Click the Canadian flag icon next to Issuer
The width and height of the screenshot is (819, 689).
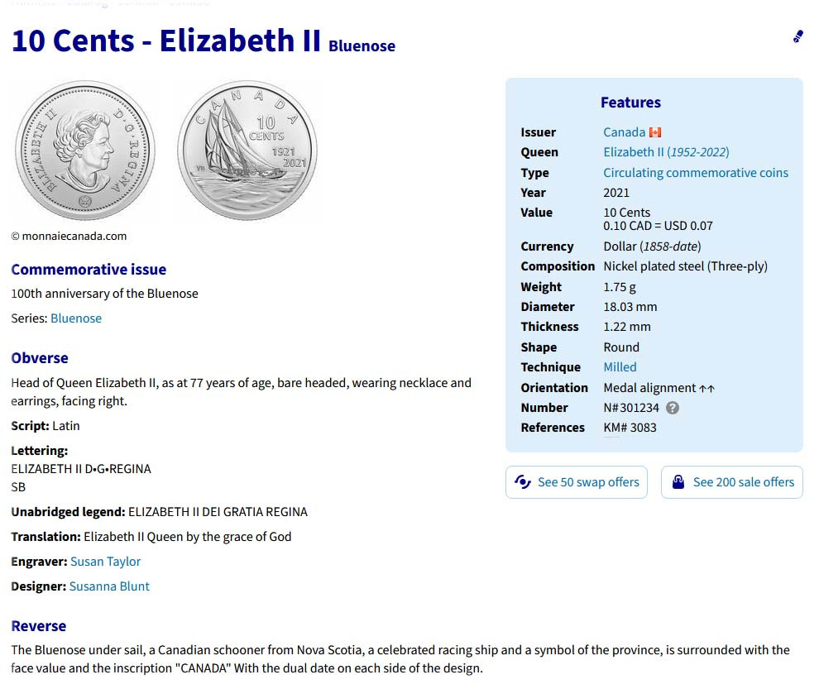655,132
